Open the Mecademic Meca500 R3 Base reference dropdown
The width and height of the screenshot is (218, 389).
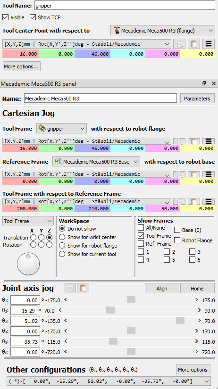[x=96, y=162]
